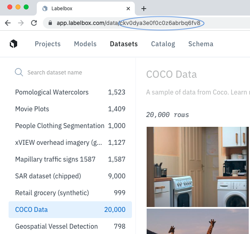Open the Models navigation item
Viewport: 250px width, 234px height.
coord(85,44)
